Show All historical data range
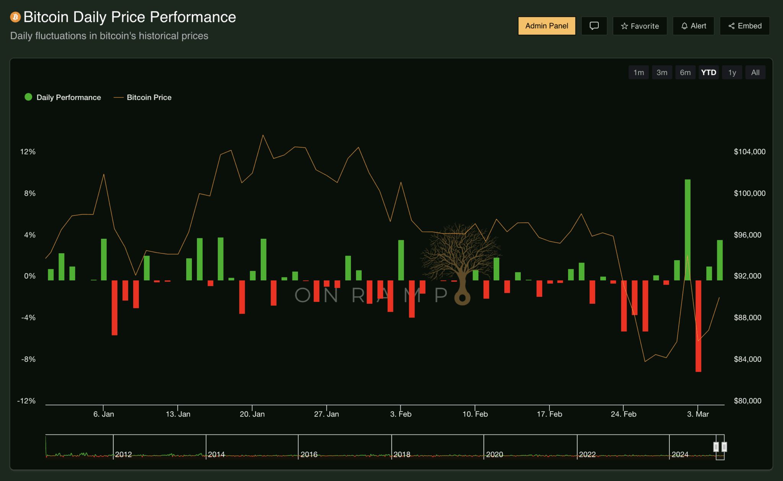 [755, 73]
